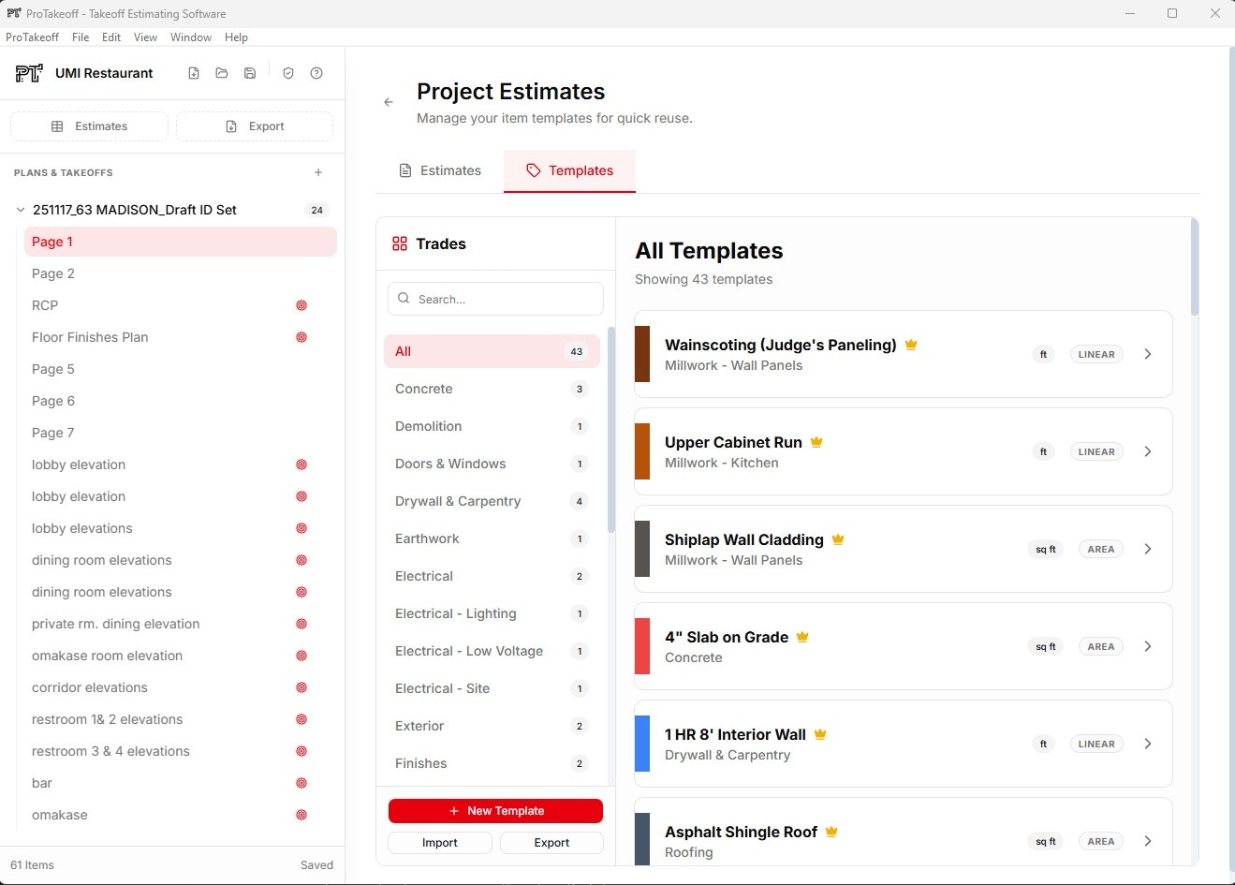
Task: Click the back arrow next to Project Estimates
Action: [x=389, y=102]
